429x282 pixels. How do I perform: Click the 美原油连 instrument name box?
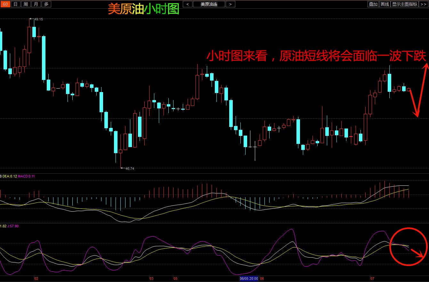209,4
